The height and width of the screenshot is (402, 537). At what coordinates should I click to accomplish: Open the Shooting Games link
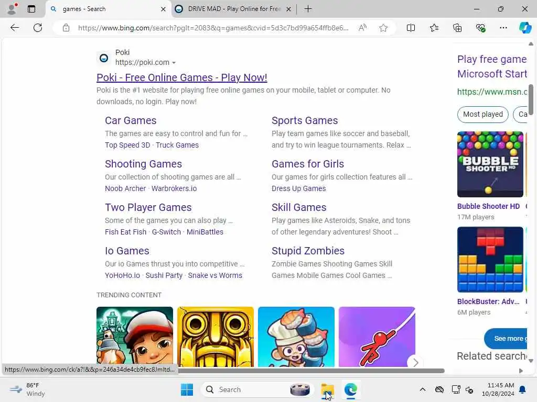tap(143, 164)
